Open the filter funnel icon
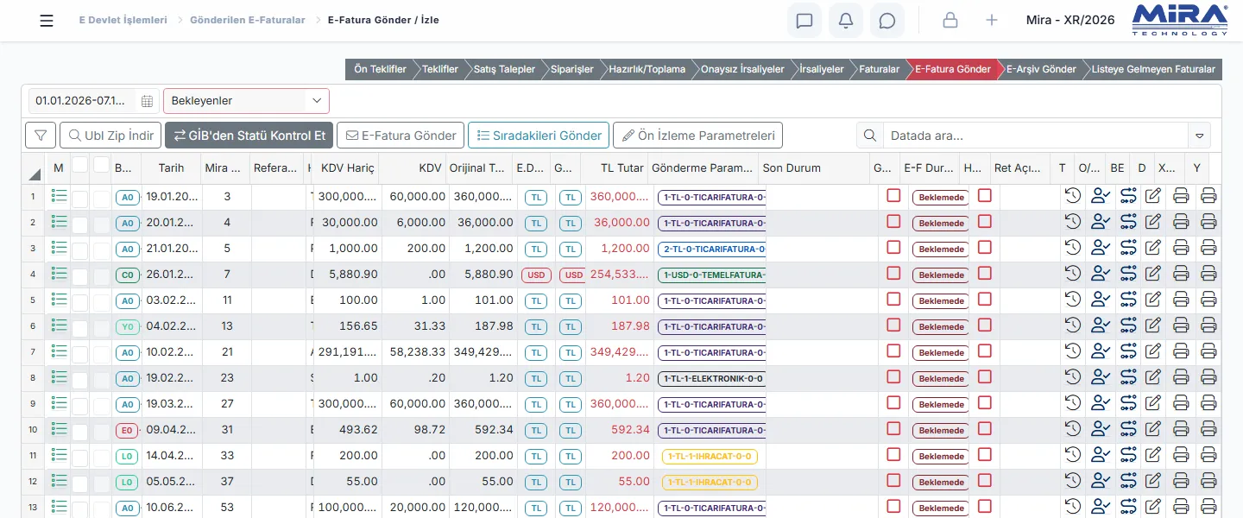The width and height of the screenshot is (1243, 518). pyautogui.click(x=41, y=136)
